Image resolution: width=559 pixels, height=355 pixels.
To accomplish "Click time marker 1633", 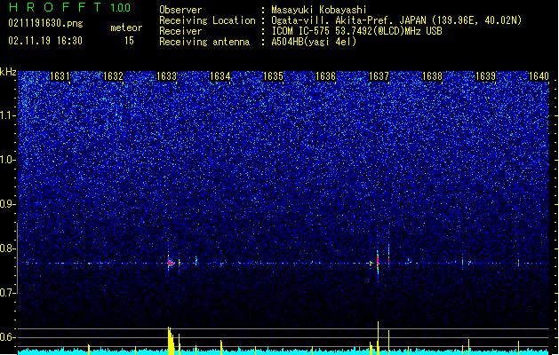I will click(x=166, y=76).
